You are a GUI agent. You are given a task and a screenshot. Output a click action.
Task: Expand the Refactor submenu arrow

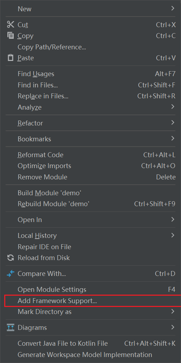(x=173, y=123)
